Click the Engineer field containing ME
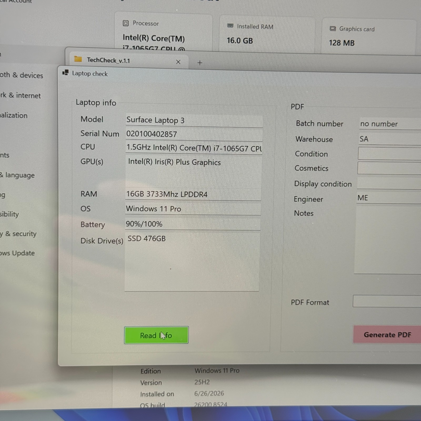421x421 pixels. point(389,198)
